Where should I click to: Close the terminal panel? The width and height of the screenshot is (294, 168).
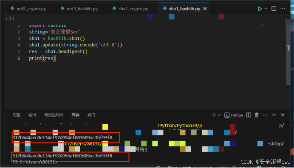click(283, 115)
